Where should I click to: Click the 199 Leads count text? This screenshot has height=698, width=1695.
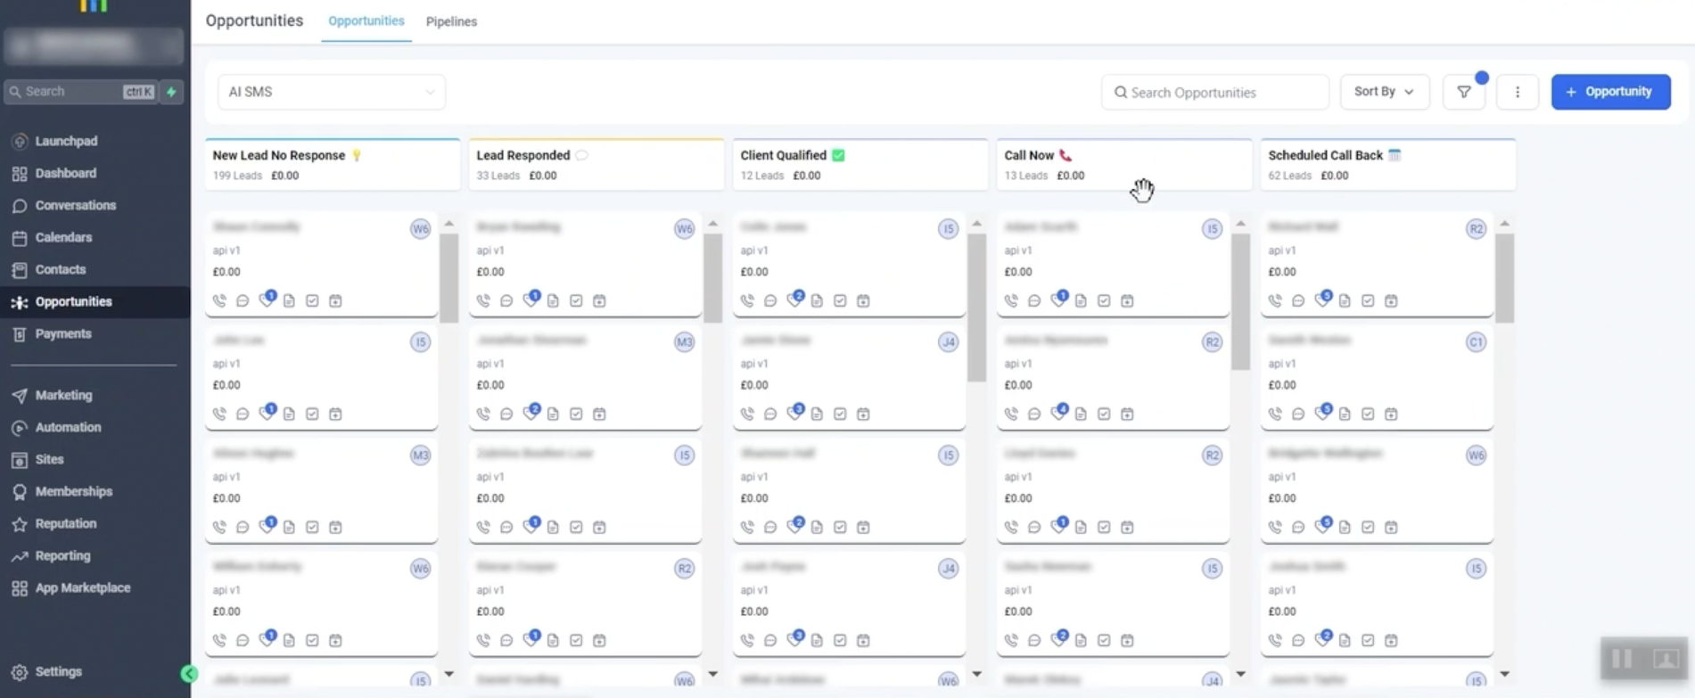pos(237,176)
